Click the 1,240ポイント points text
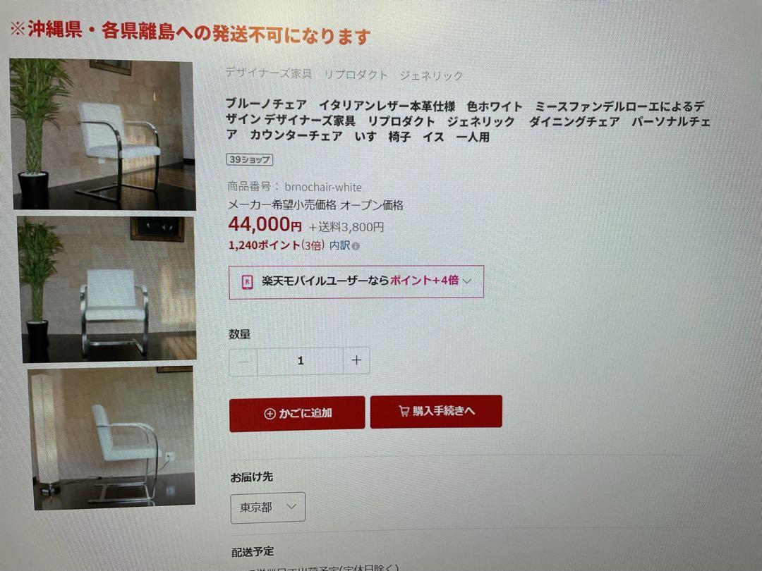Viewport: 762px width, 571px height. tap(265, 245)
